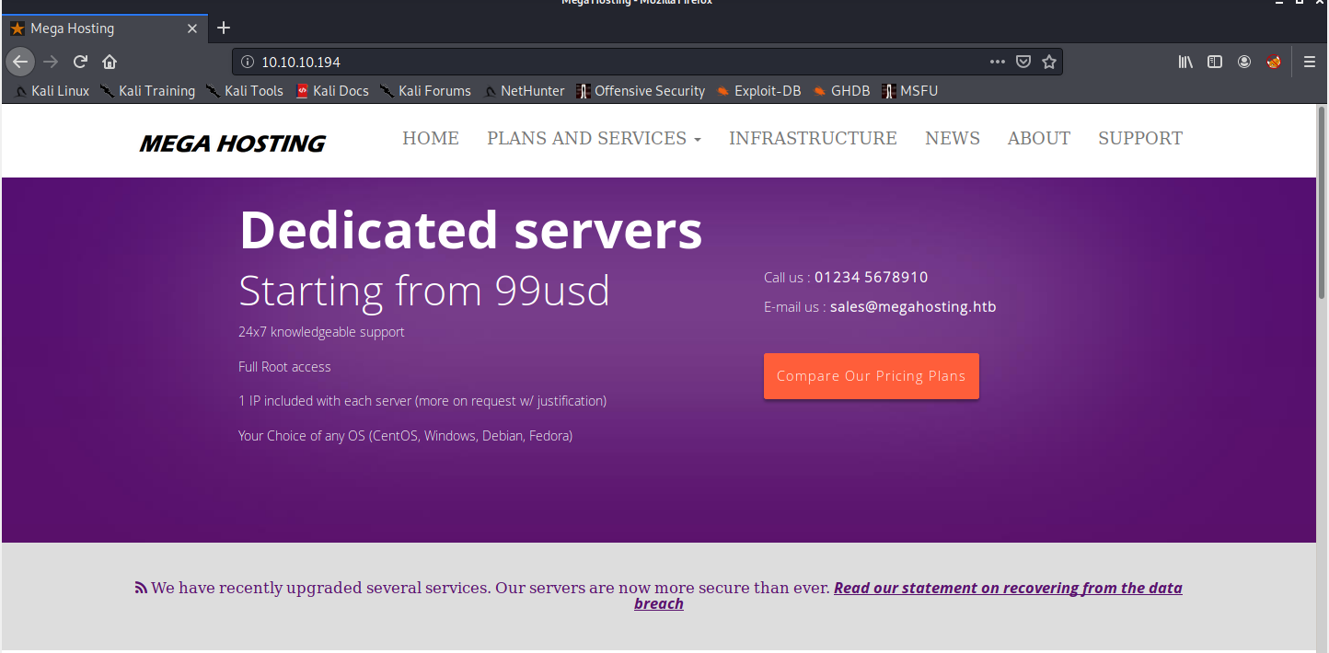Open a new tab with the plus button
This screenshot has height=653, width=1329.
coord(224,28)
